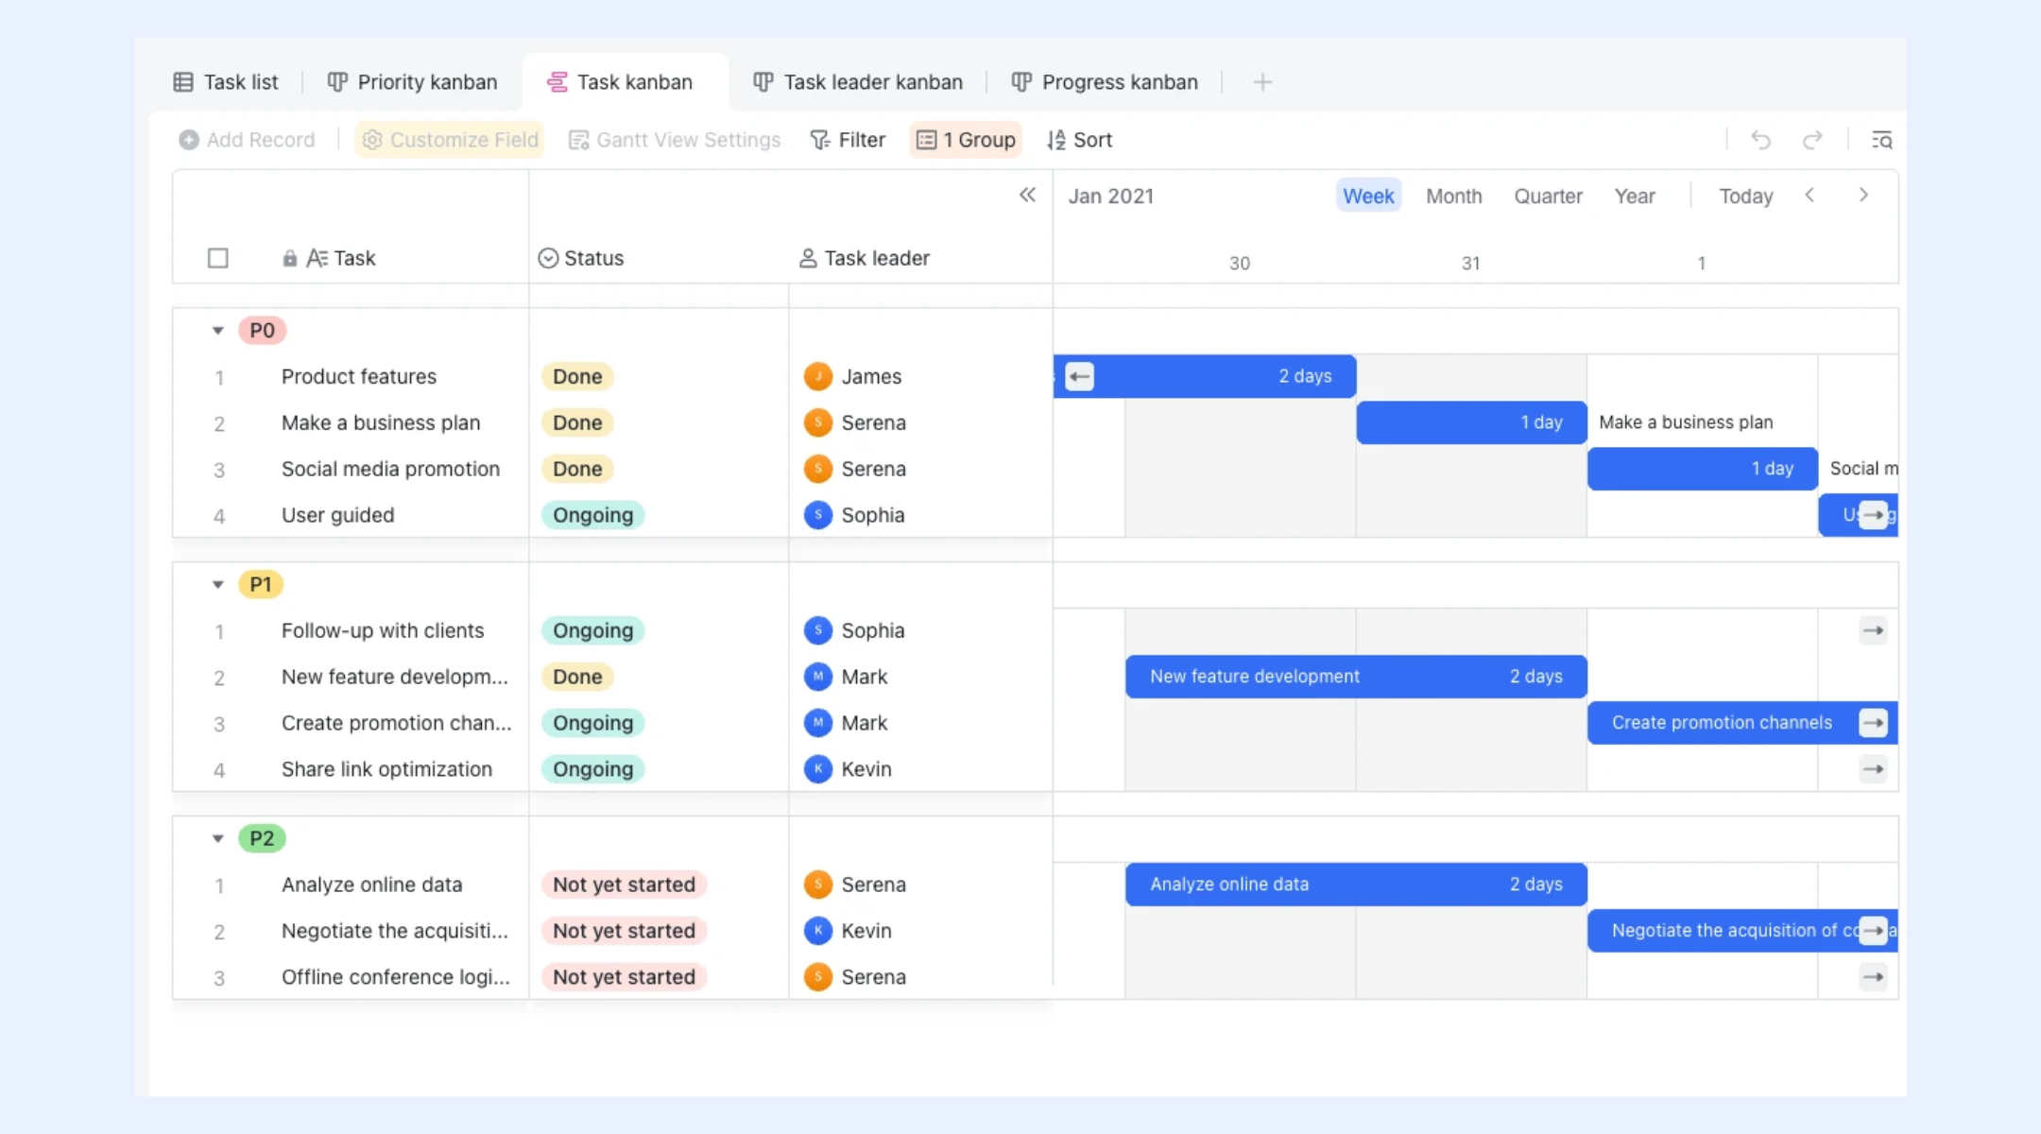The image size is (2041, 1134).
Task: Jump left to Product features bar start
Action: click(x=1080, y=377)
